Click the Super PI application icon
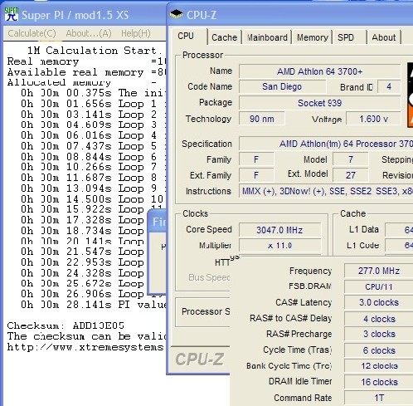This screenshot has height=406, width=413. click(12, 14)
